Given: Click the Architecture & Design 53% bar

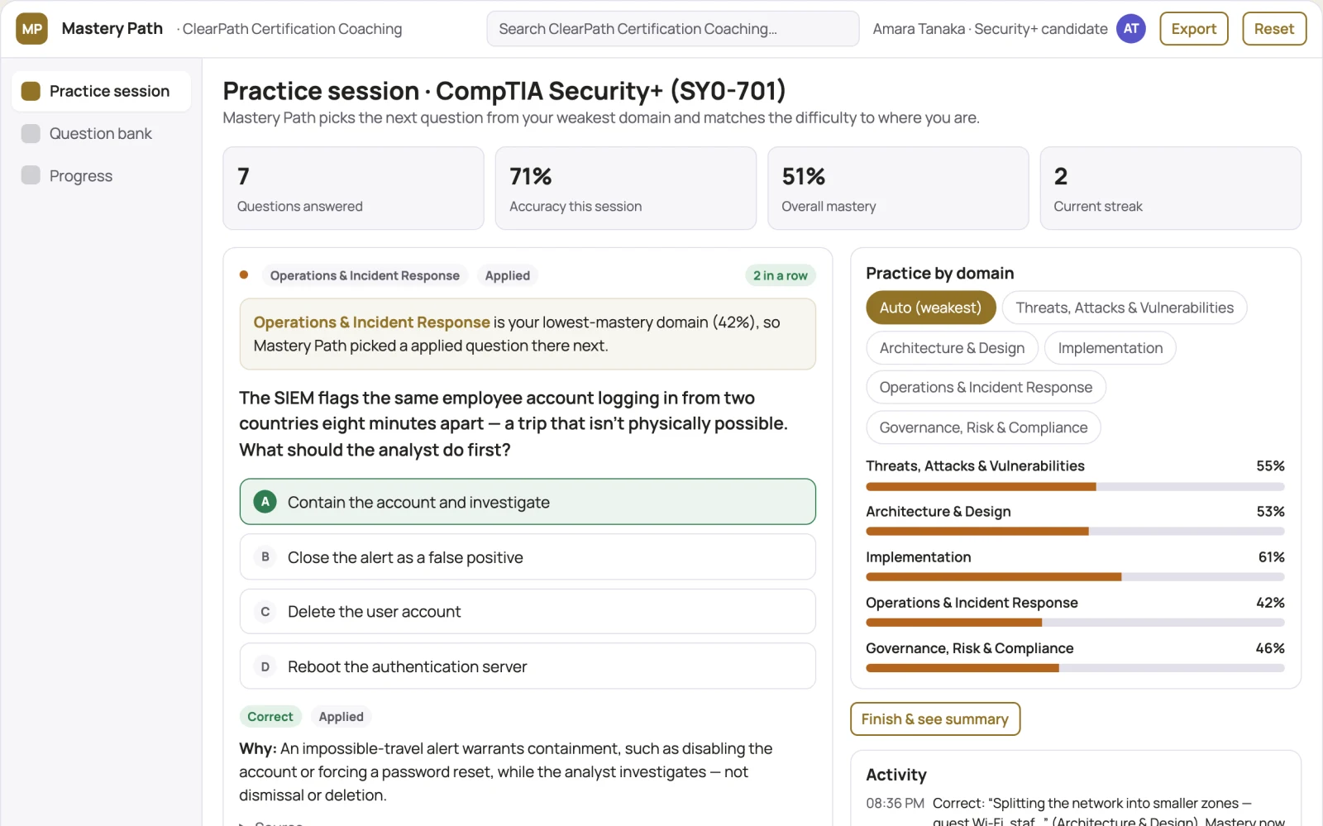Looking at the screenshot, I should (1075, 532).
